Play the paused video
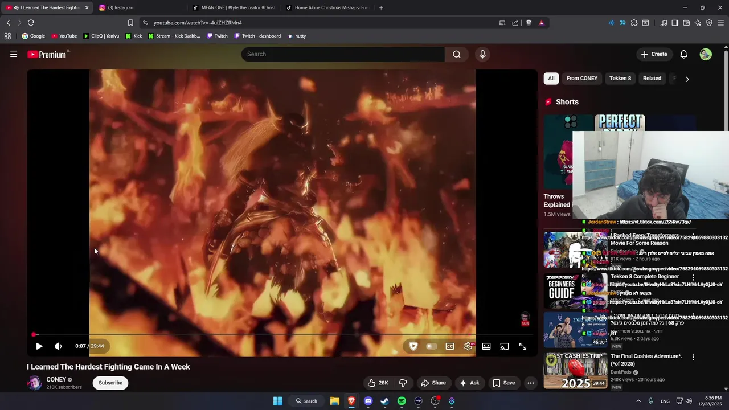 click(x=39, y=346)
